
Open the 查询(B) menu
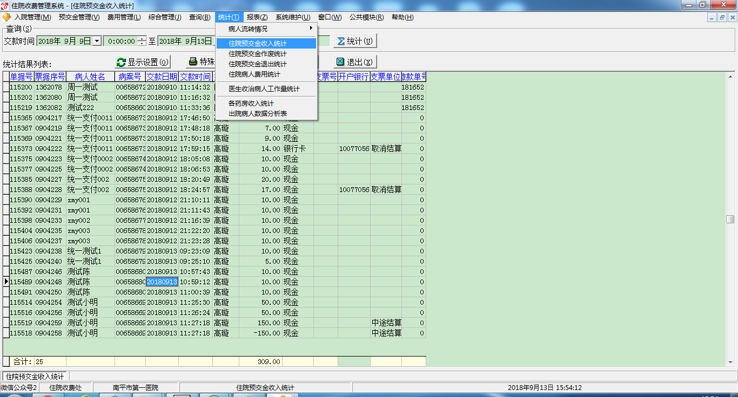click(199, 17)
